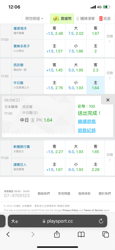The image size is (115, 250).
Task: Open Safari tabs overview icon
Action: pyautogui.click(x=106, y=234)
